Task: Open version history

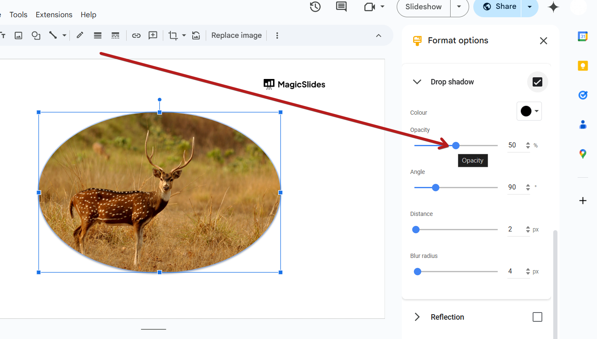Action: click(315, 7)
